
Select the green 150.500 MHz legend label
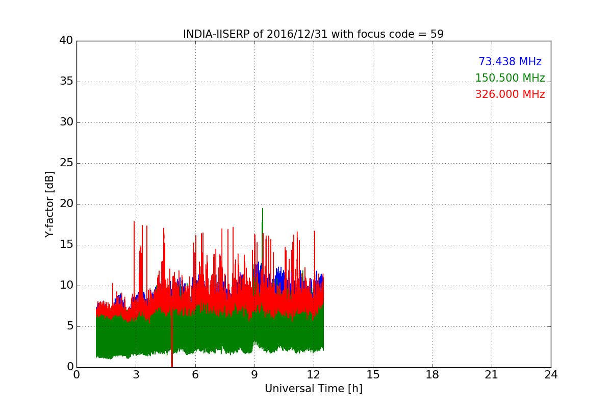coord(509,78)
